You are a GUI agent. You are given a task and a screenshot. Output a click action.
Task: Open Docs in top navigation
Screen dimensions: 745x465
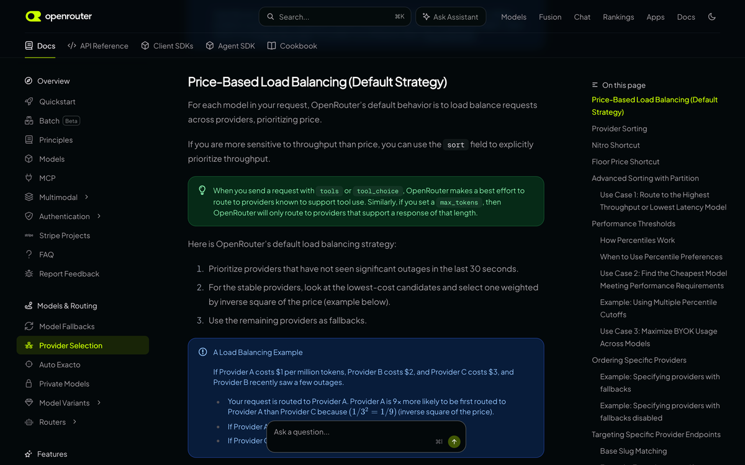coord(686,17)
